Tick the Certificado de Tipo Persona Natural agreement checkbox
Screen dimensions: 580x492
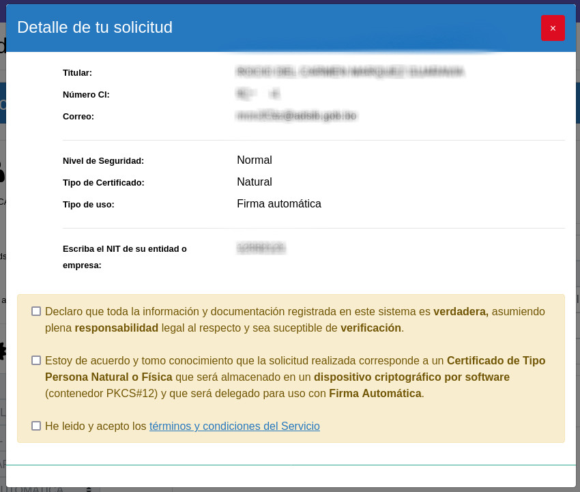pyautogui.click(x=36, y=360)
